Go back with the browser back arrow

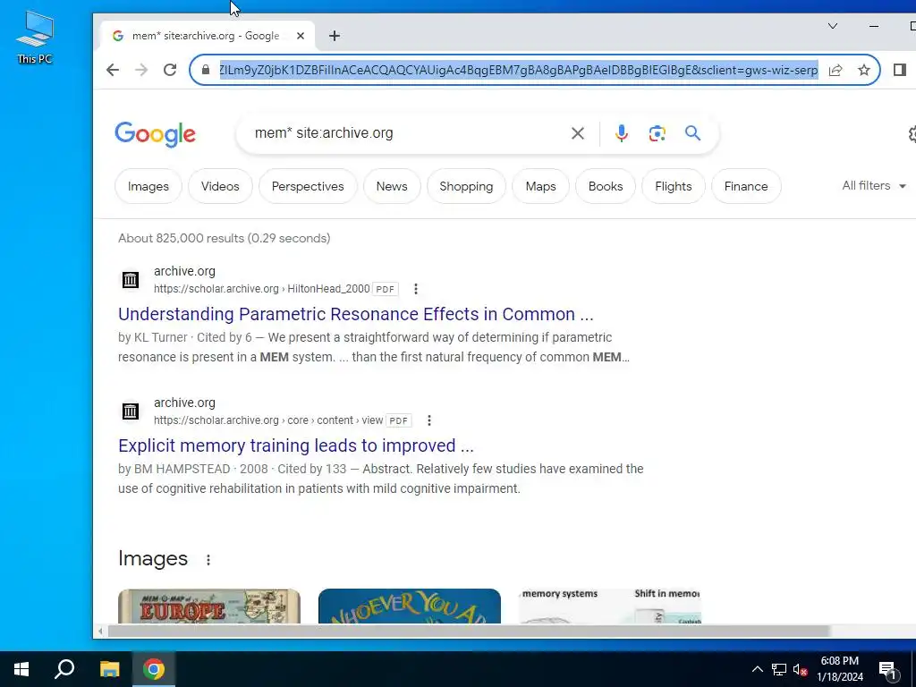coord(113,70)
